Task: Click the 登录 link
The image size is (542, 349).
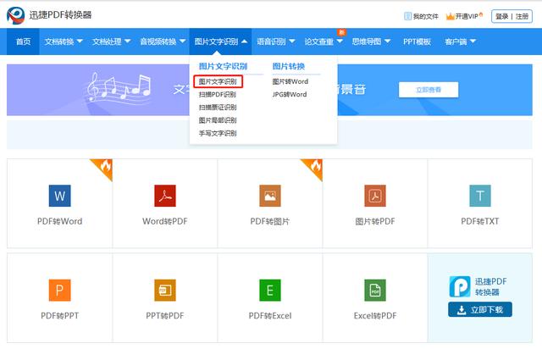Action: (502, 16)
